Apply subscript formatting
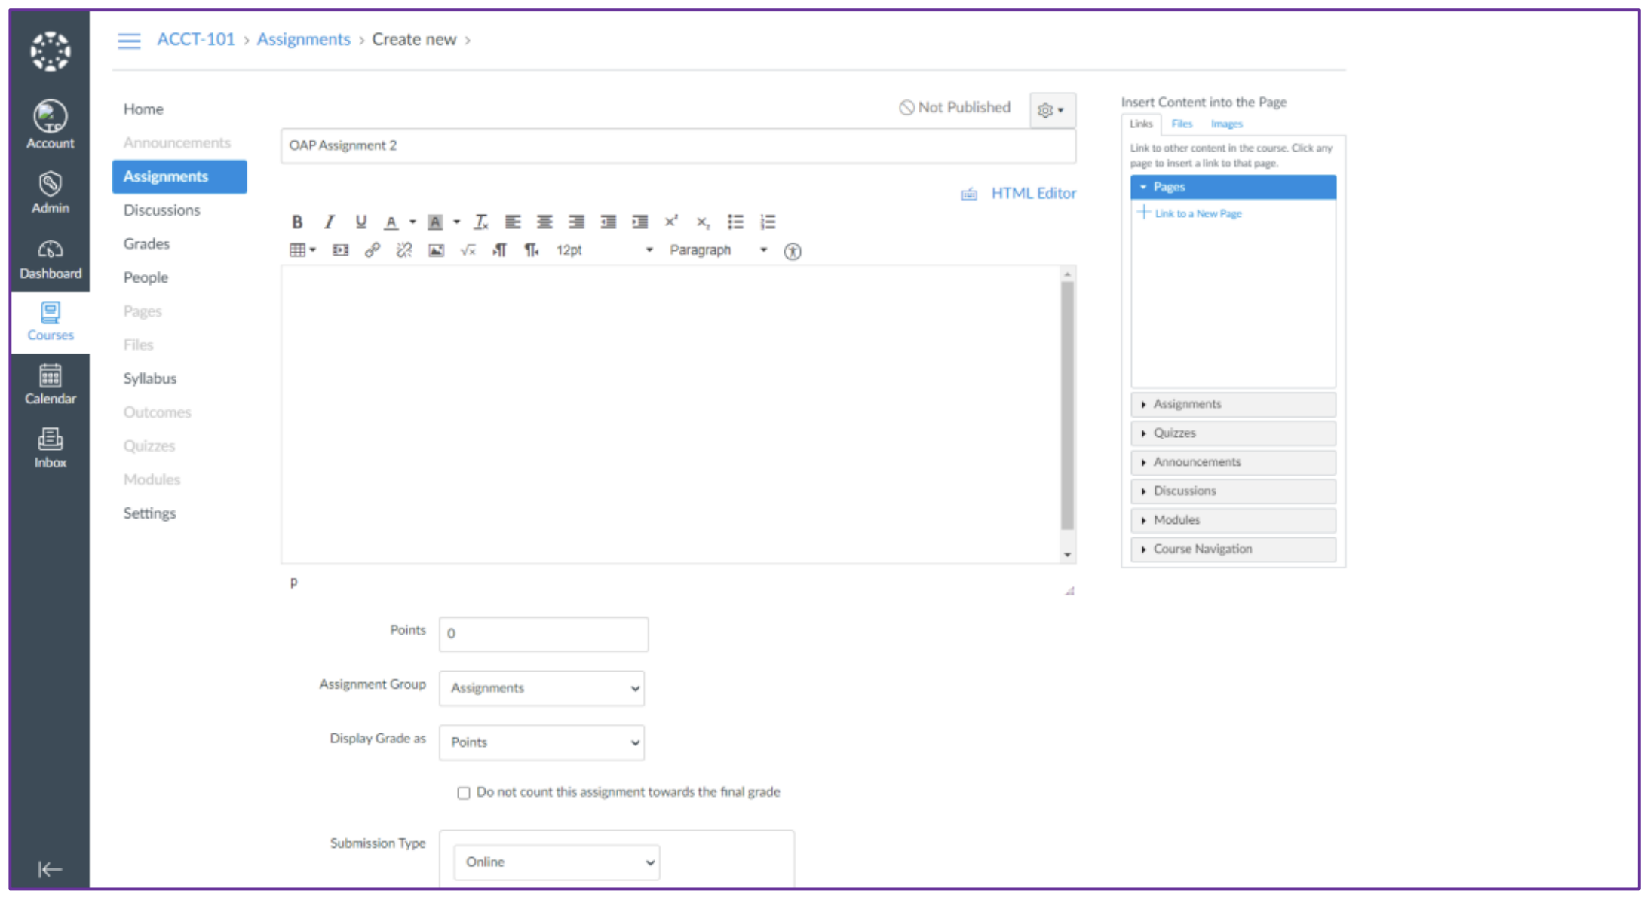Screen dimensions: 1650x897 pyautogui.click(x=703, y=222)
